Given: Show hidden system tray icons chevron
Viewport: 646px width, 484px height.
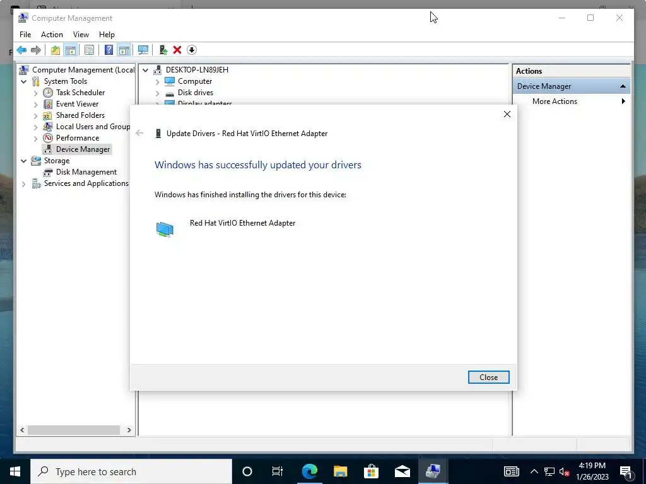Looking at the screenshot, I should click(x=534, y=471).
